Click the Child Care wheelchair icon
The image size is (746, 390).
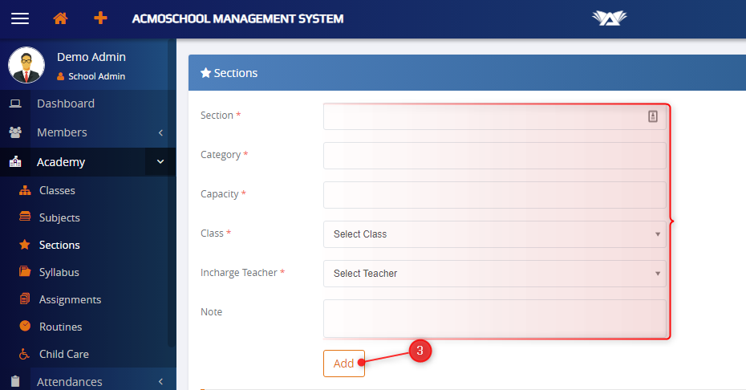25,354
